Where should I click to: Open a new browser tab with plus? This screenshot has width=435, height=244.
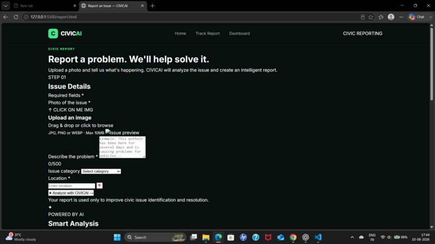152,6
